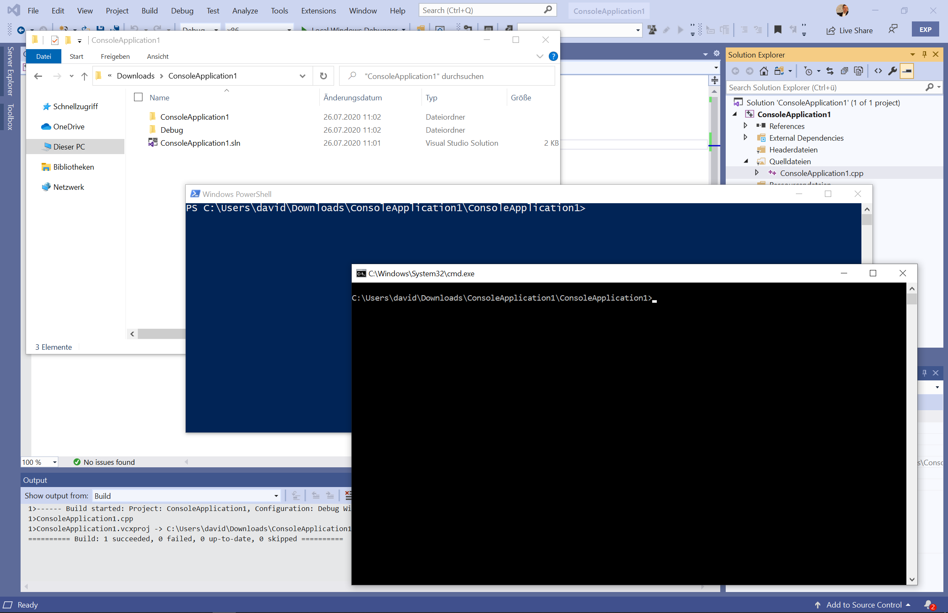Image resolution: width=948 pixels, height=613 pixels.
Task: Open recent locations dropdown in File Explorer
Action: click(x=71, y=76)
